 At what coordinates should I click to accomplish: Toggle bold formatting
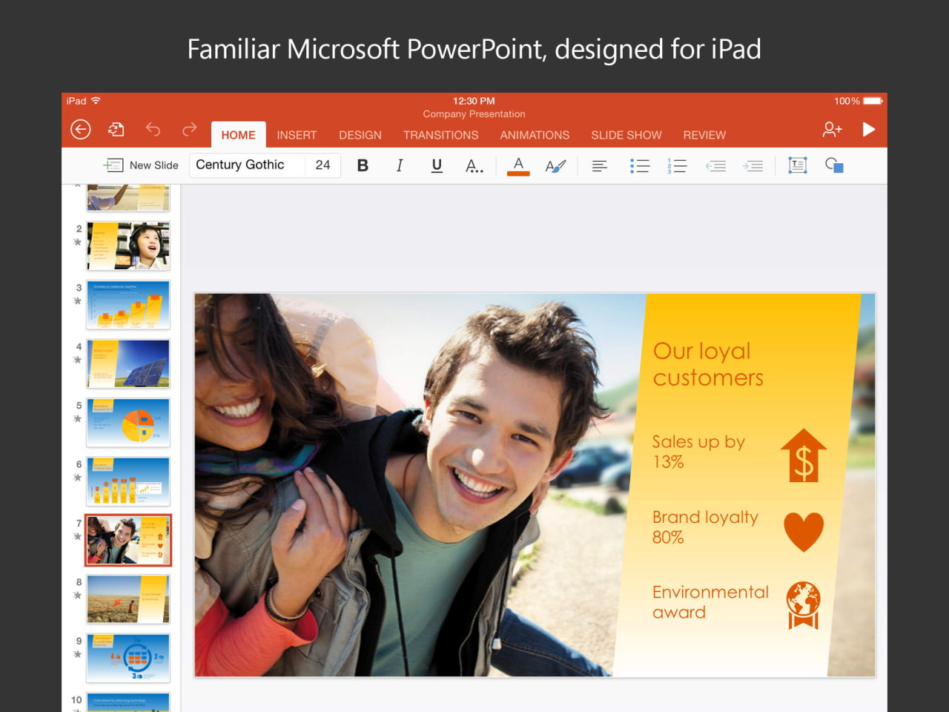pyautogui.click(x=363, y=165)
